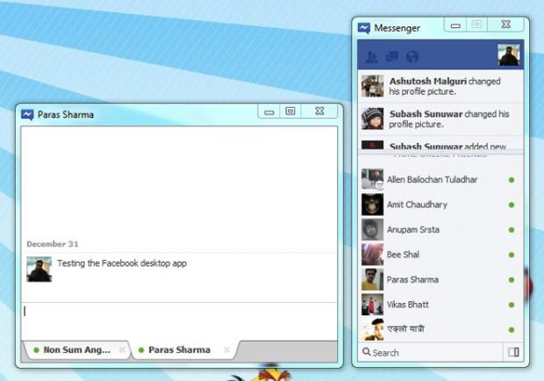Image resolution: width=544 pixels, height=381 pixels.
Task: Click your profile picture in Messenger header
Action: tap(509, 55)
